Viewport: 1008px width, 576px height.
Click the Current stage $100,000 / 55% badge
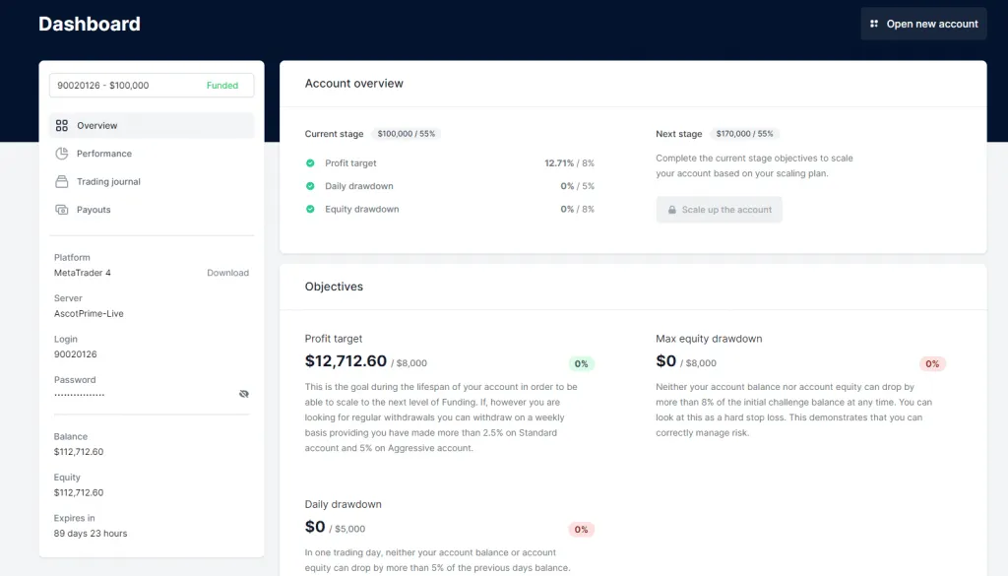[x=407, y=134]
